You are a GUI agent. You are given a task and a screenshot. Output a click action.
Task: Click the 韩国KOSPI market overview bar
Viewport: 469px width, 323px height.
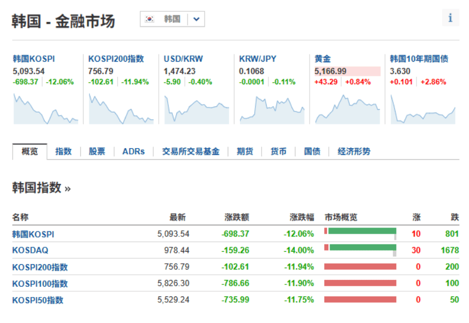click(x=361, y=231)
